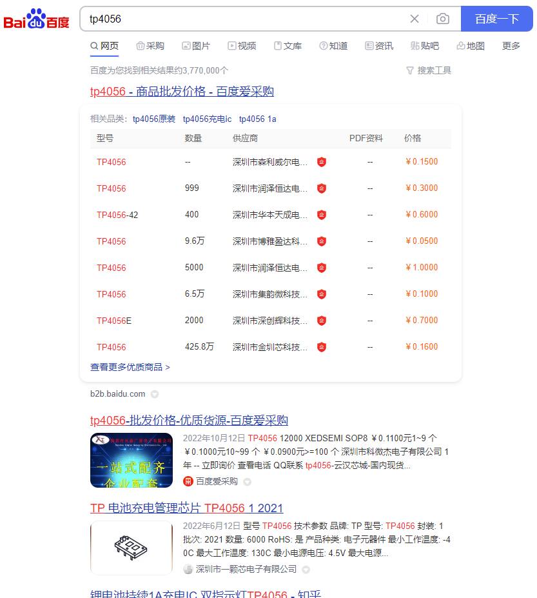The height and width of the screenshot is (598, 537).
Task: Click the Baidu logo
Action: tap(36, 19)
